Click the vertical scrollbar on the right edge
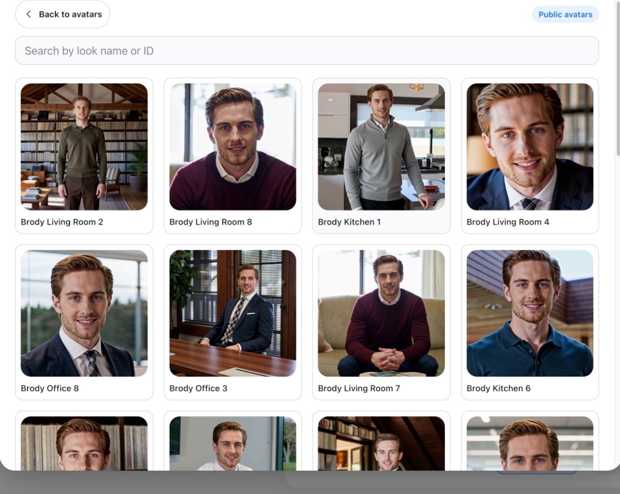Screen dimensions: 620x494 tap(618, 79)
